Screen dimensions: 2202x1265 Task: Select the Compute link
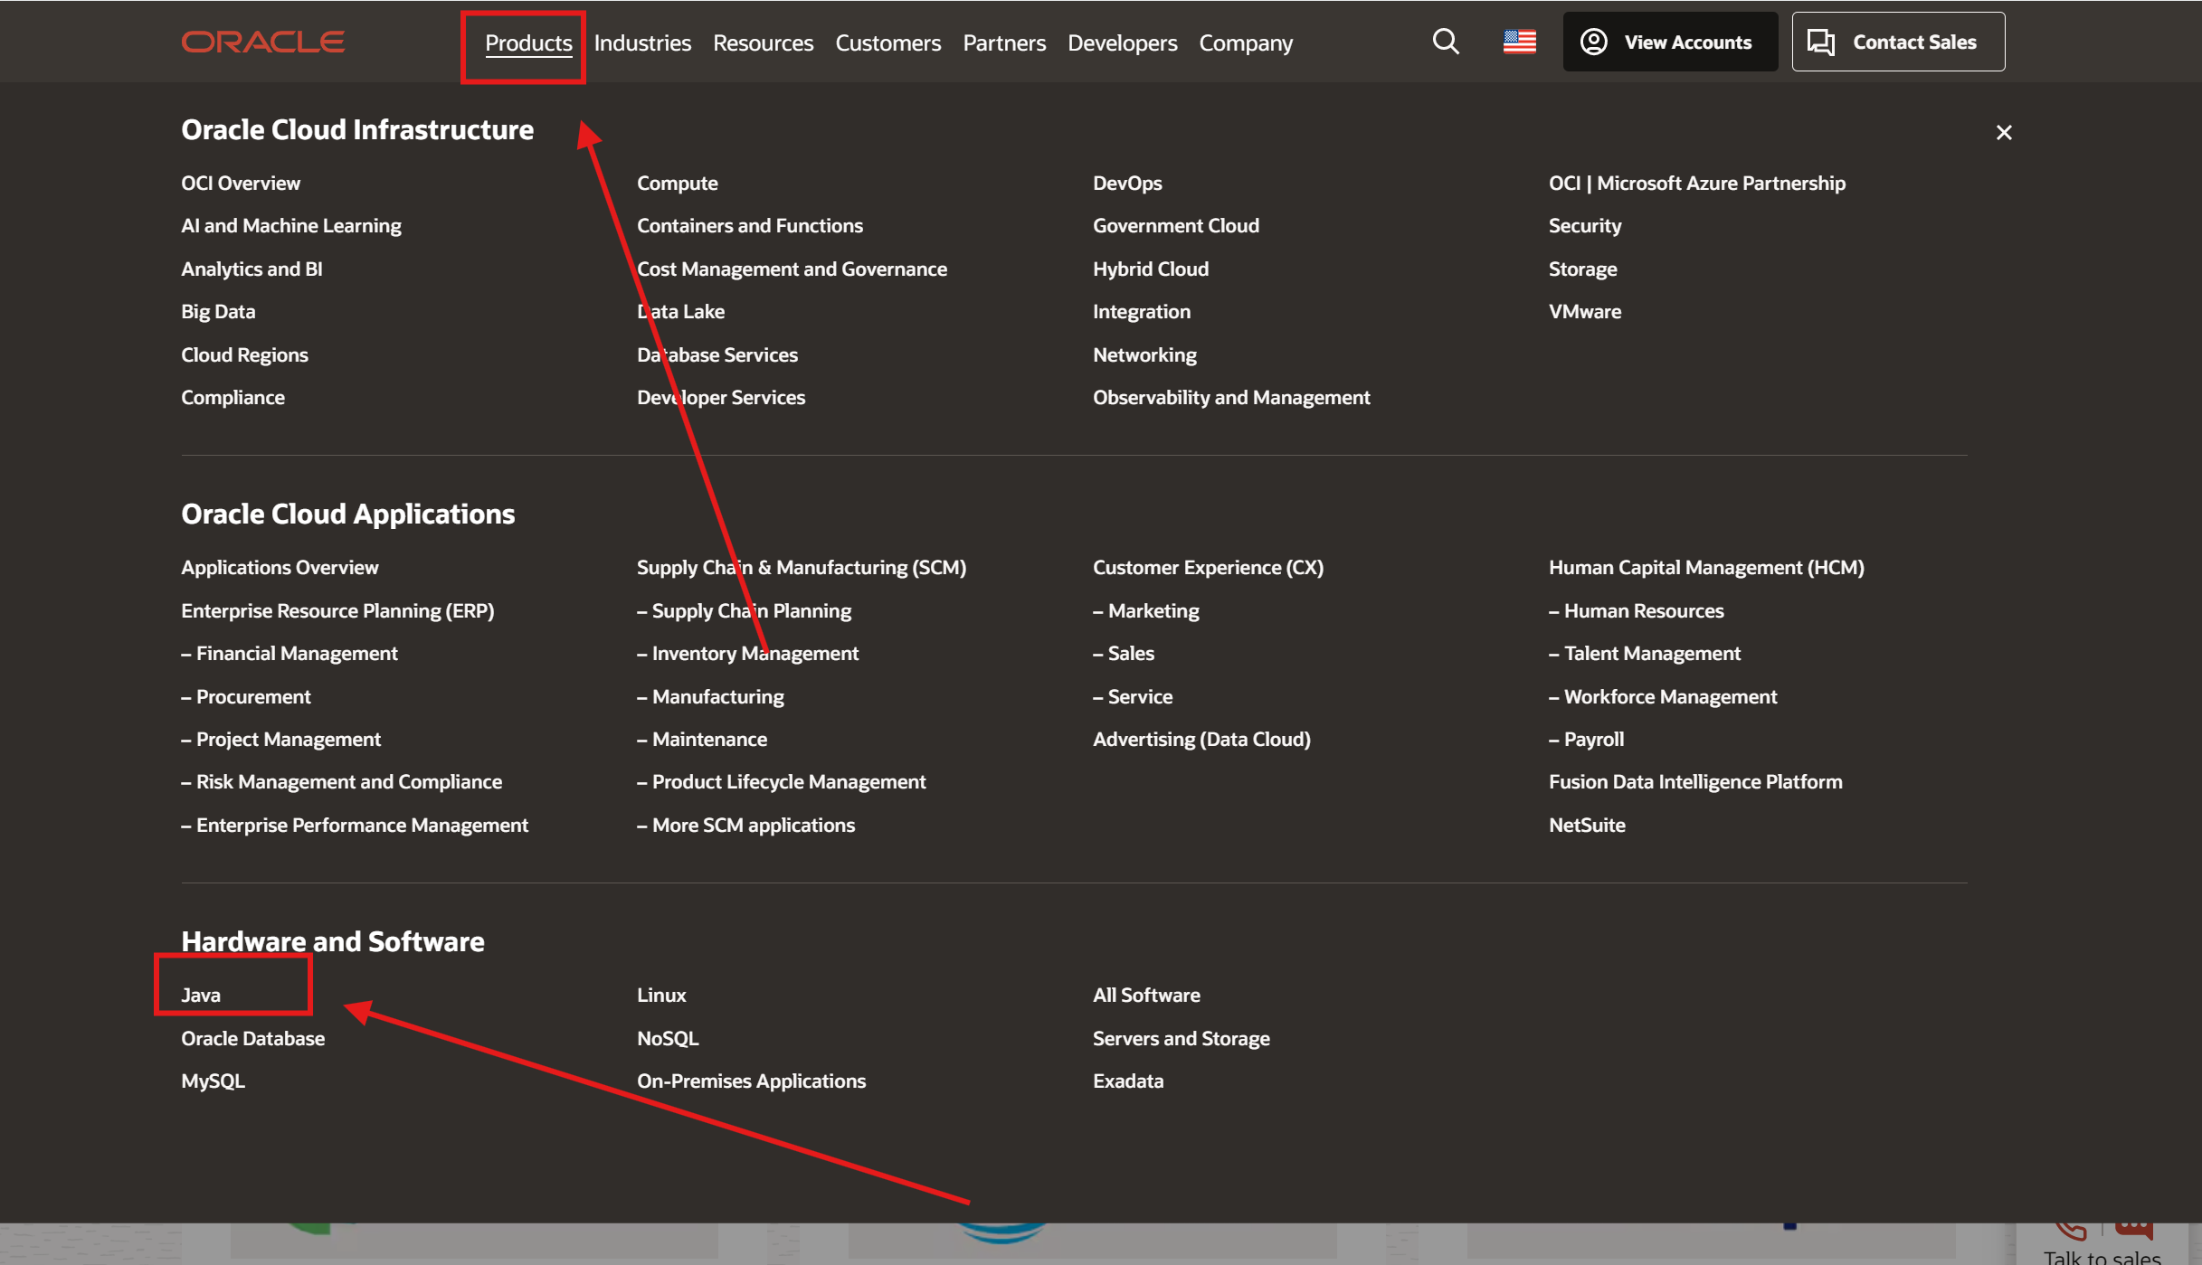pyautogui.click(x=677, y=183)
